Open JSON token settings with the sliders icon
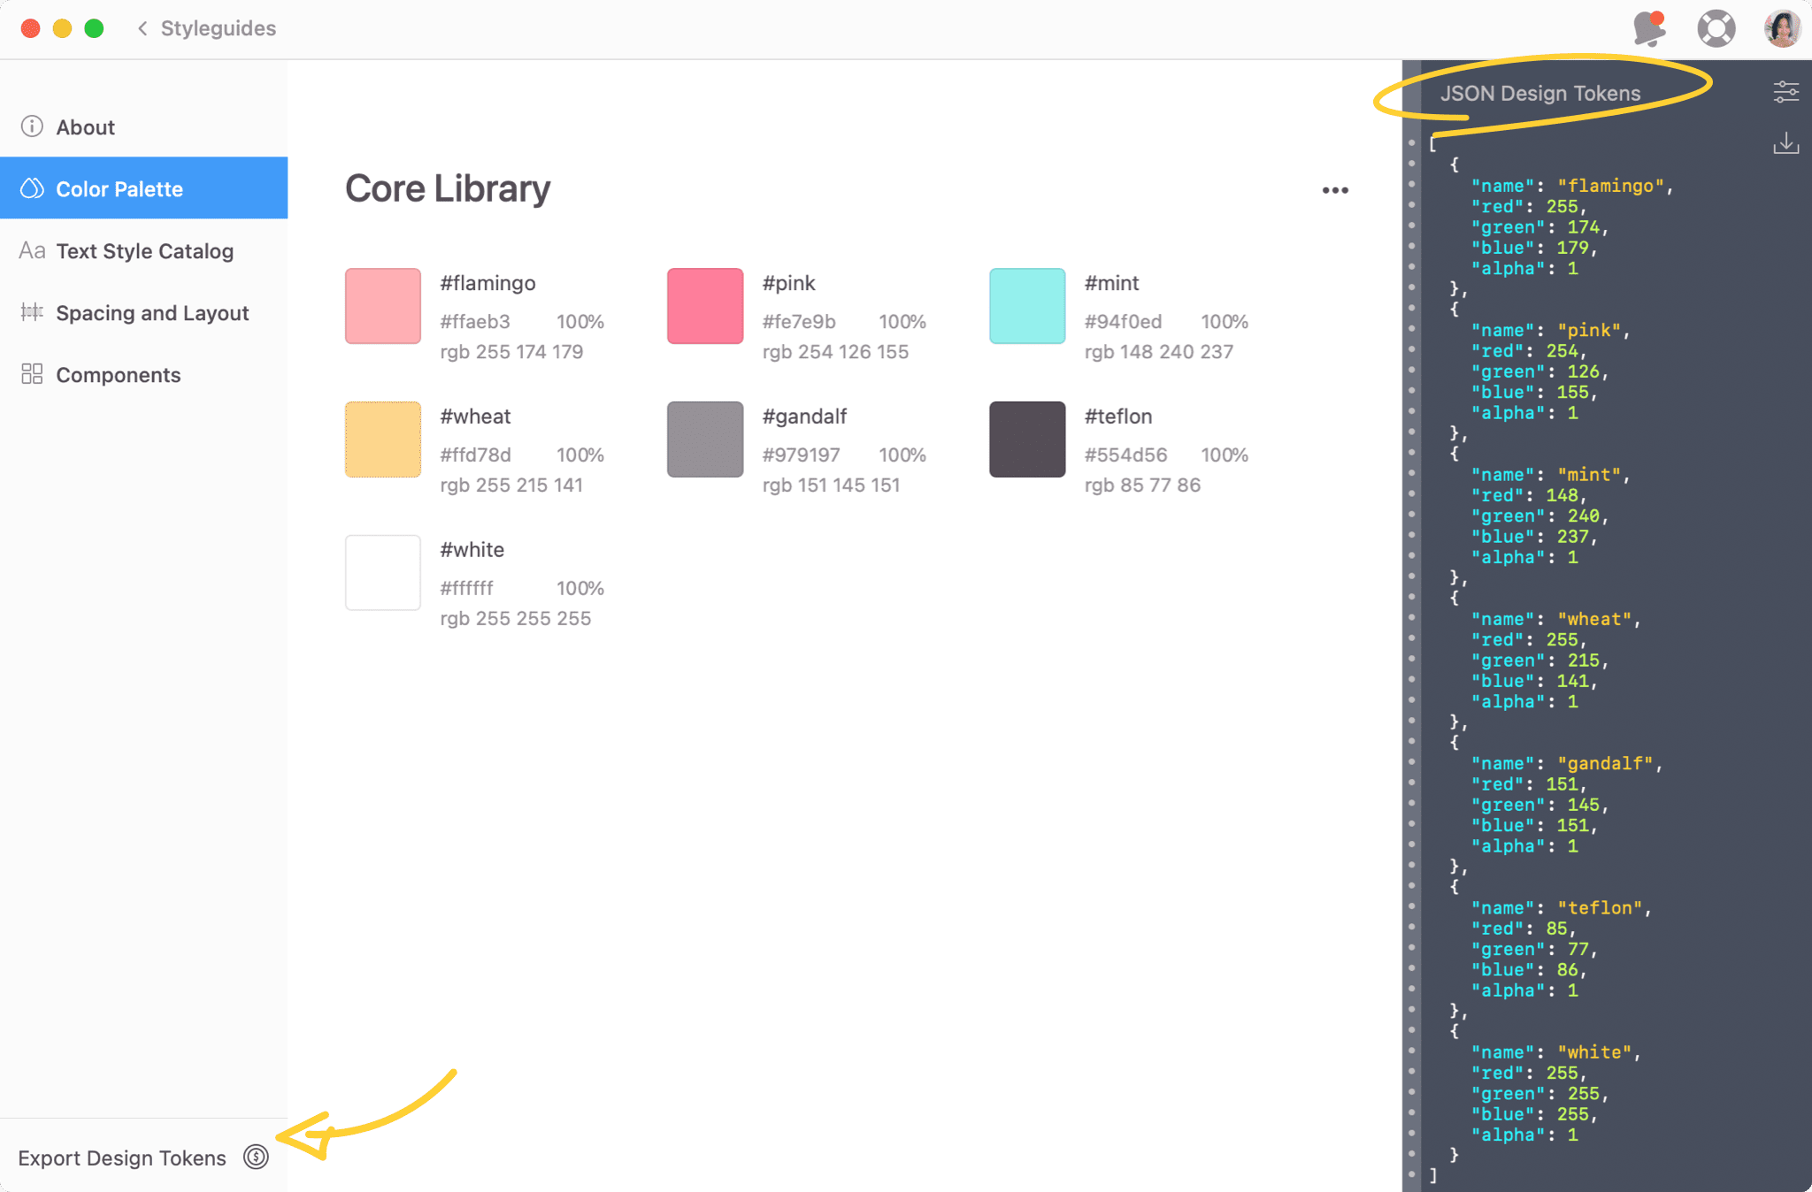1812x1192 pixels. (1786, 91)
